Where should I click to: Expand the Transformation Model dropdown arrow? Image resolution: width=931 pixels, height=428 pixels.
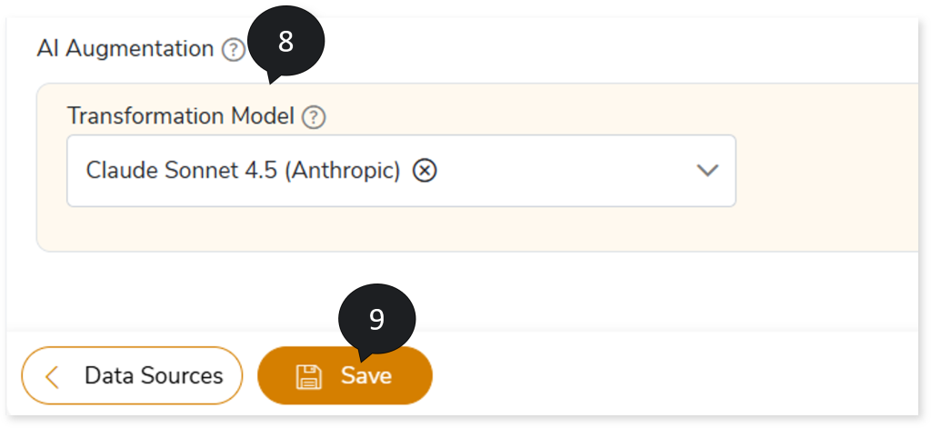707,171
